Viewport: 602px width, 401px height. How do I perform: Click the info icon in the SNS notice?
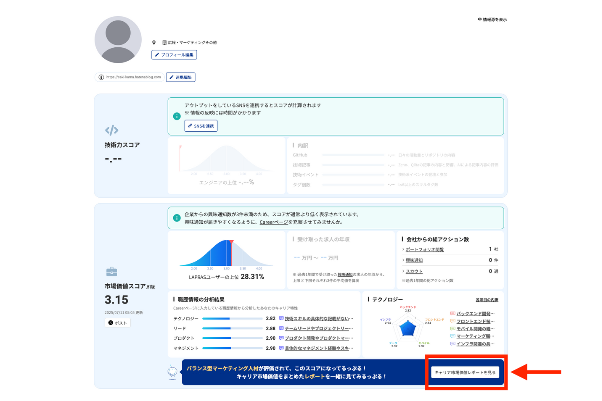177,116
